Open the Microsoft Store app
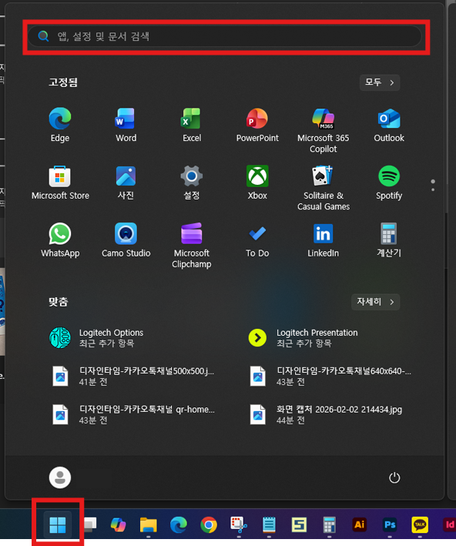The width and height of the screenshot is (456, 546). [x=60, y=183]
